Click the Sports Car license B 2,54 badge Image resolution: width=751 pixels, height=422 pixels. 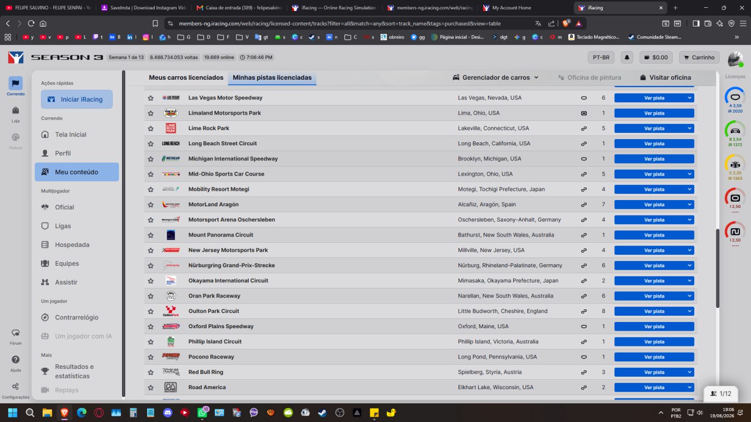pyautogui.click(x=735, y=134)
